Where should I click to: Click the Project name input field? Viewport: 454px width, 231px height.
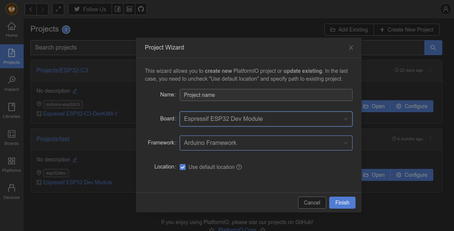[x=266, y=95]
